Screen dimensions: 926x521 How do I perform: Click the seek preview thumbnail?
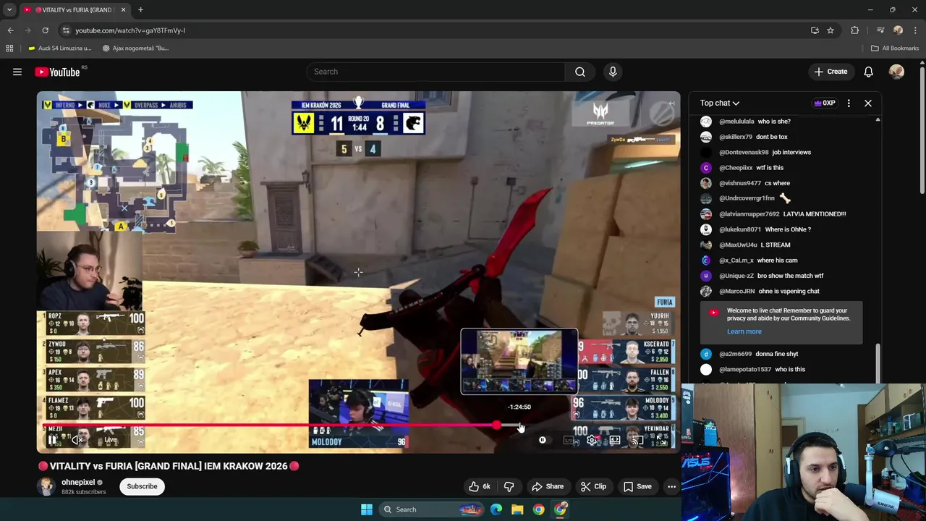pos(519,362)
